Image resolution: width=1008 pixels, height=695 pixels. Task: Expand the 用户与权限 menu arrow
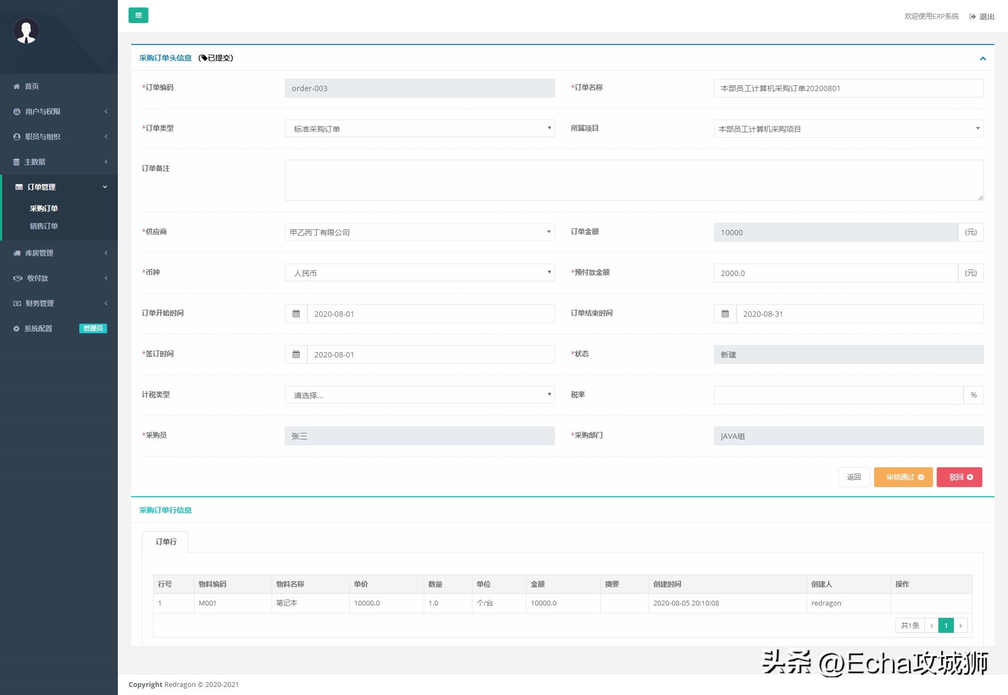click(x=106, y=111)
